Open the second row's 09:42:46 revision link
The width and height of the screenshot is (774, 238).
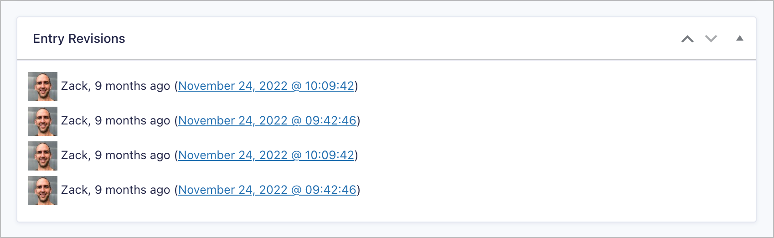267,121
